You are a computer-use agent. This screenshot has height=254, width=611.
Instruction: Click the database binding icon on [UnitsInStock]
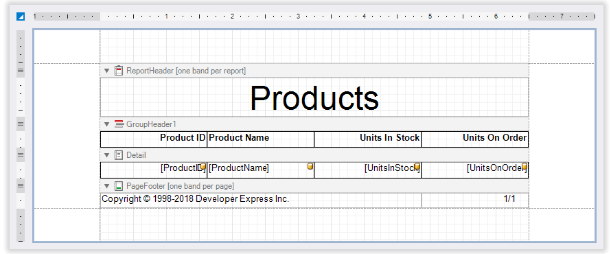pyautogui.click(x=417, y=166)
